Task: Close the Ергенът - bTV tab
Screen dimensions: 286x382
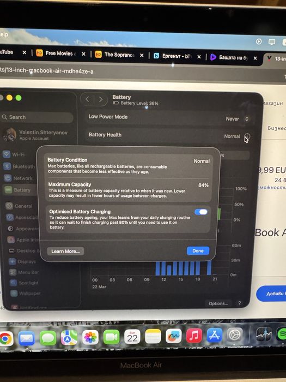Action: pyautogui.click(x=199, y=57)
